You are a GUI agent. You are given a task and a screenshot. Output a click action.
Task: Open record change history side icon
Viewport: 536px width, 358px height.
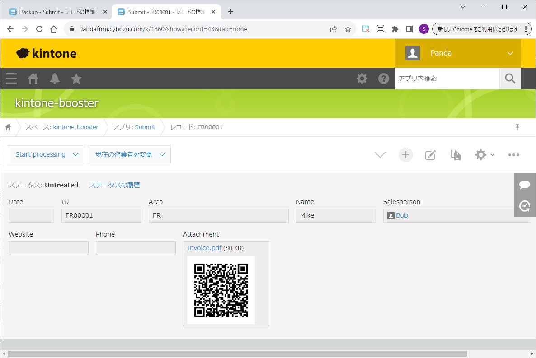525,206
